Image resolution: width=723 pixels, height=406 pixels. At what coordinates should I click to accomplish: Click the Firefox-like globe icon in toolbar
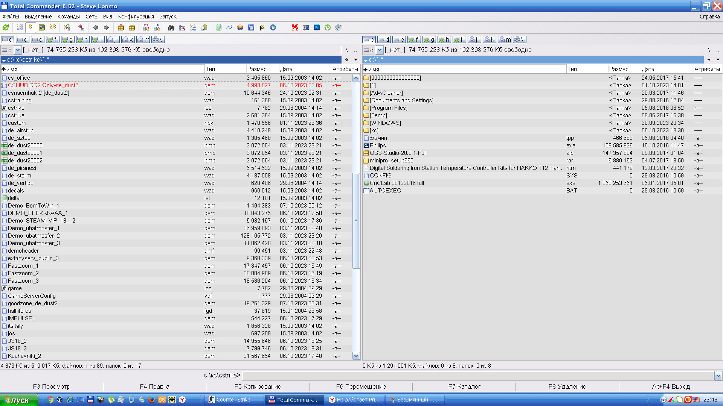coord(240,27)
